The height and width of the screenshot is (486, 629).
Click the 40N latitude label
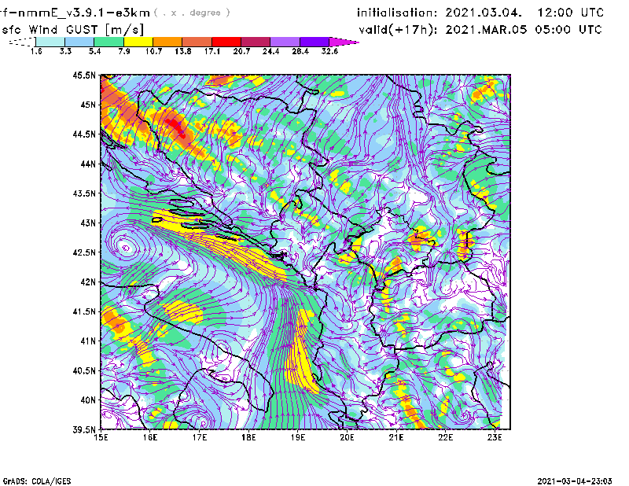[88, 400]
